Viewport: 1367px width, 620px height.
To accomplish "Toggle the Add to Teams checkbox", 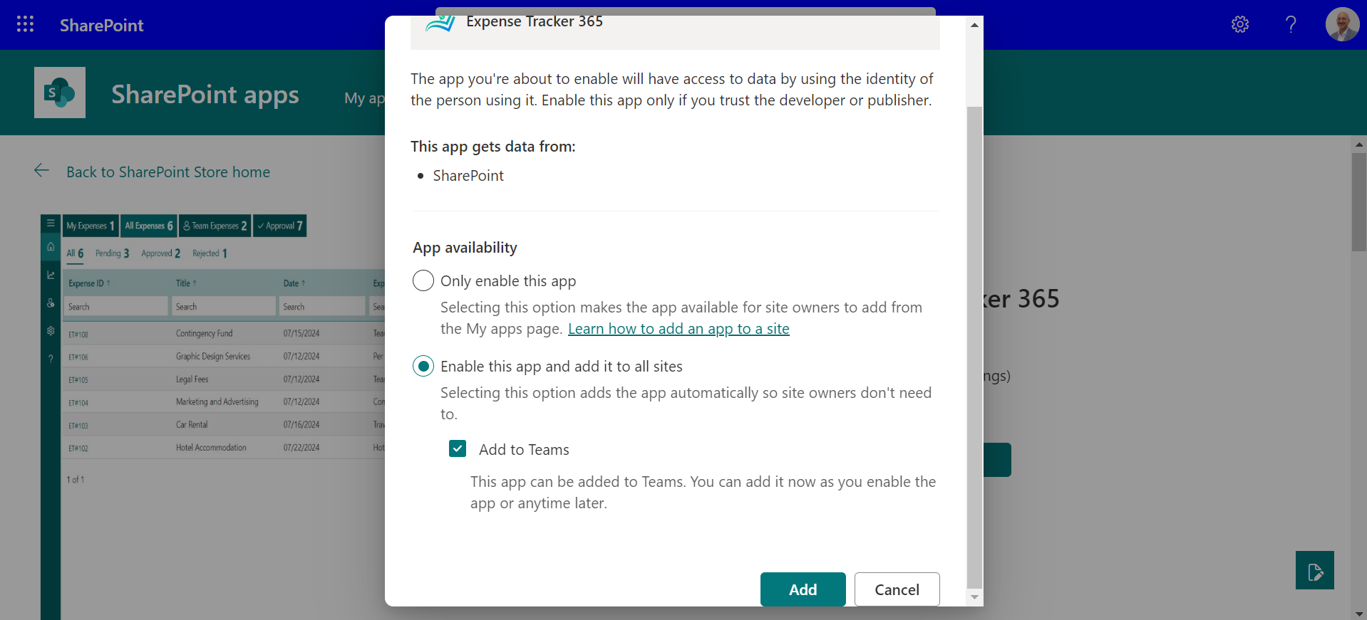I will 458,448.
